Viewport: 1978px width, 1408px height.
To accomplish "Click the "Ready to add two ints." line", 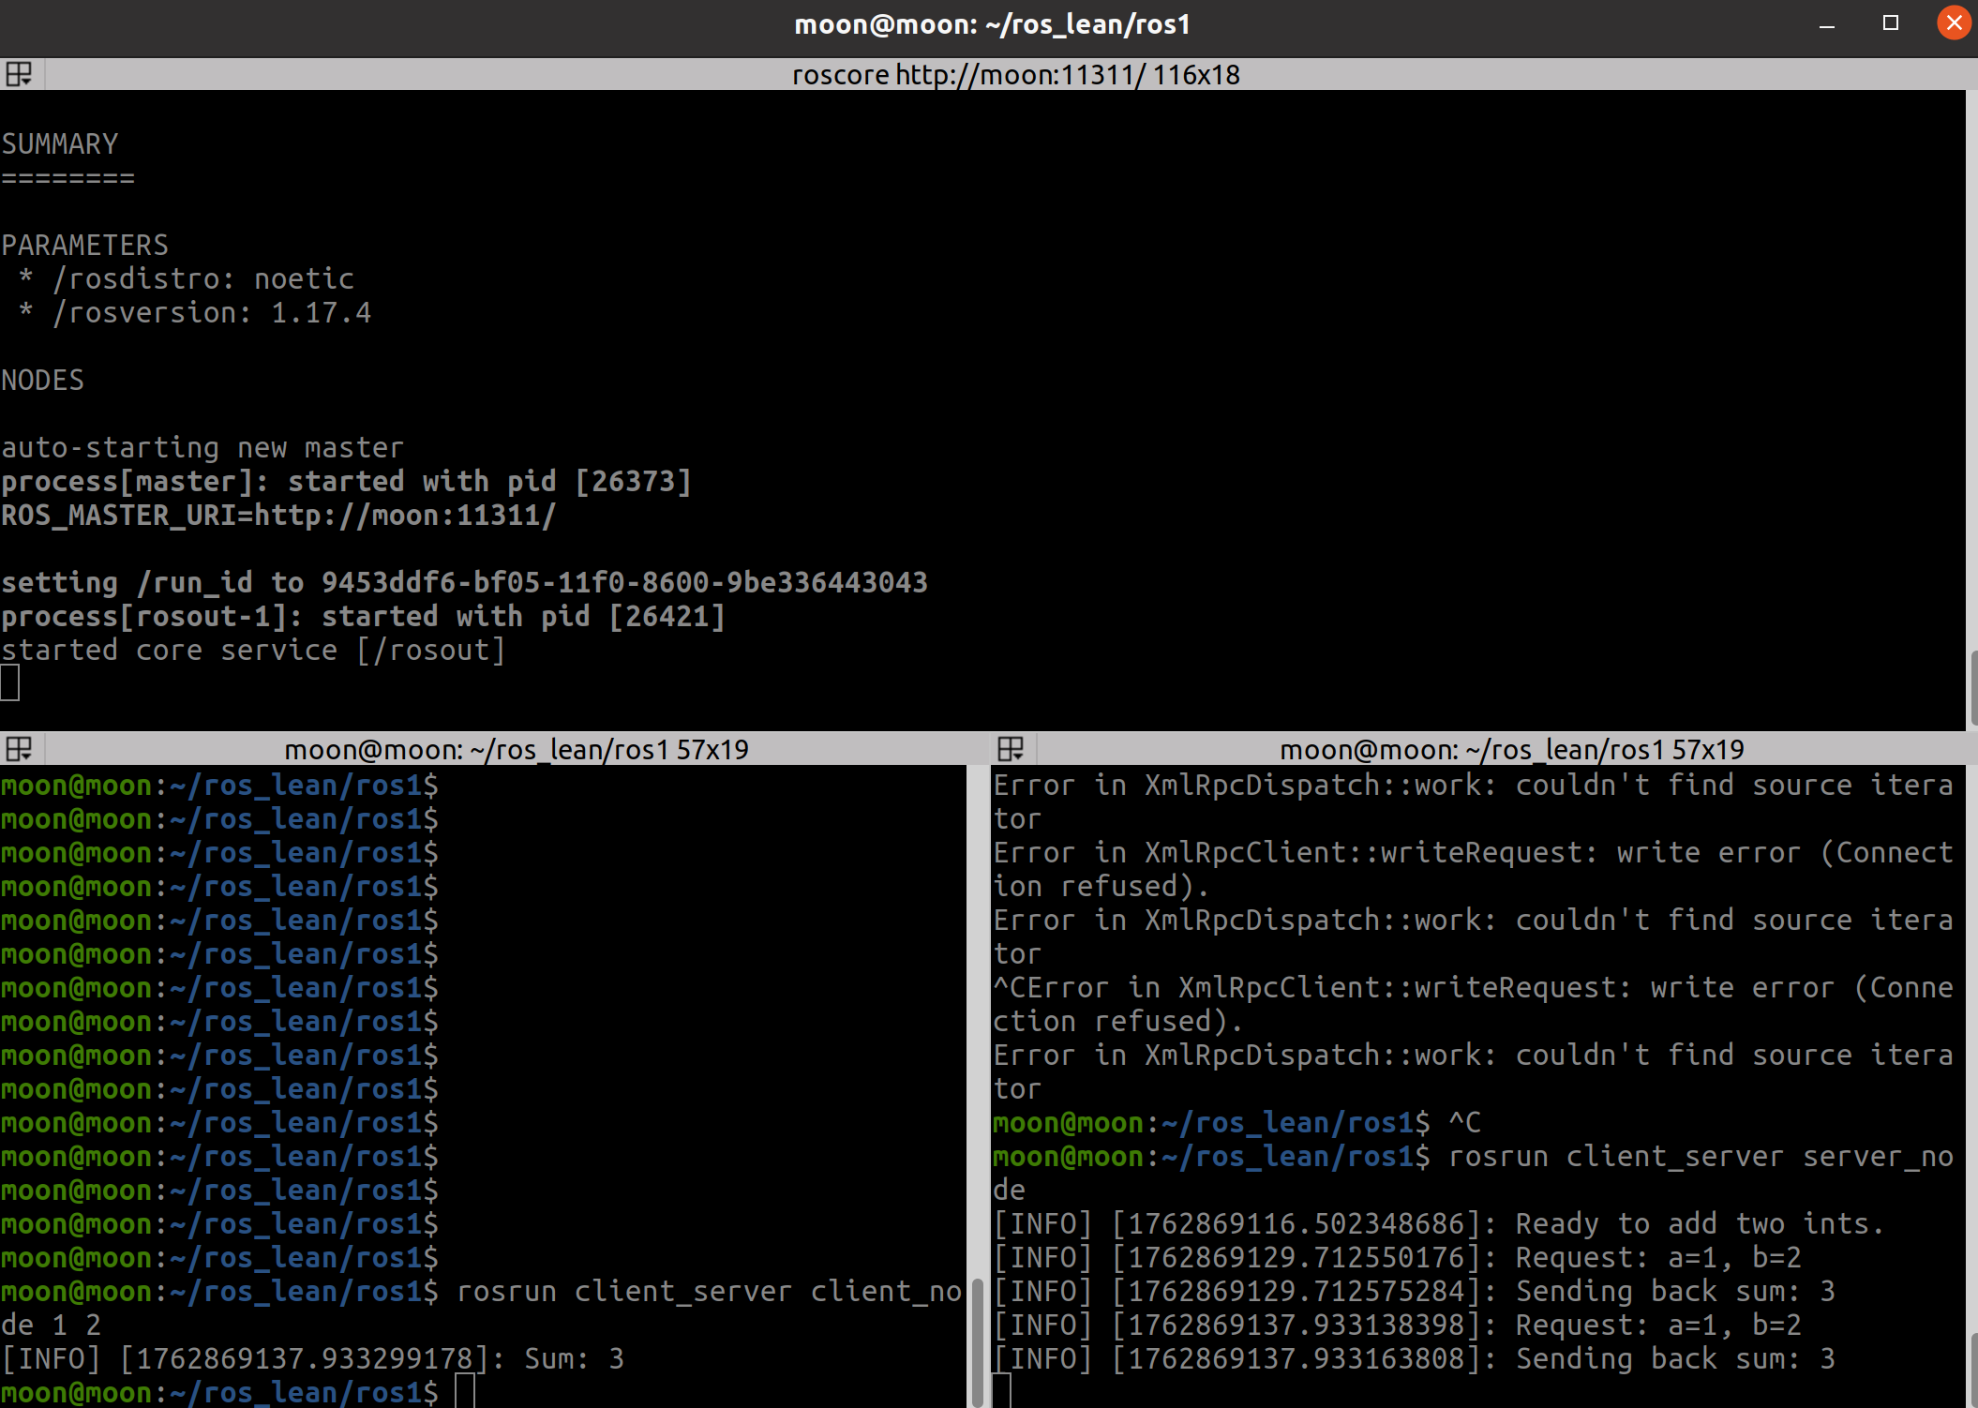I will coord(1699,1223).
